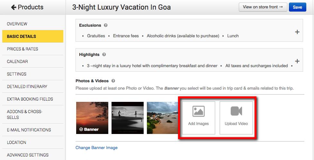This screenshot has height=160, width=314.
Task: Click the Exclusions help question mark icon
Action: pyautogui.click(x=106, y=25)
